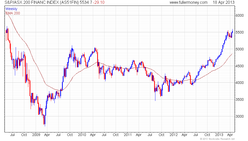Click the 4500 price axis label
The image size is (248, 141).
240,66
